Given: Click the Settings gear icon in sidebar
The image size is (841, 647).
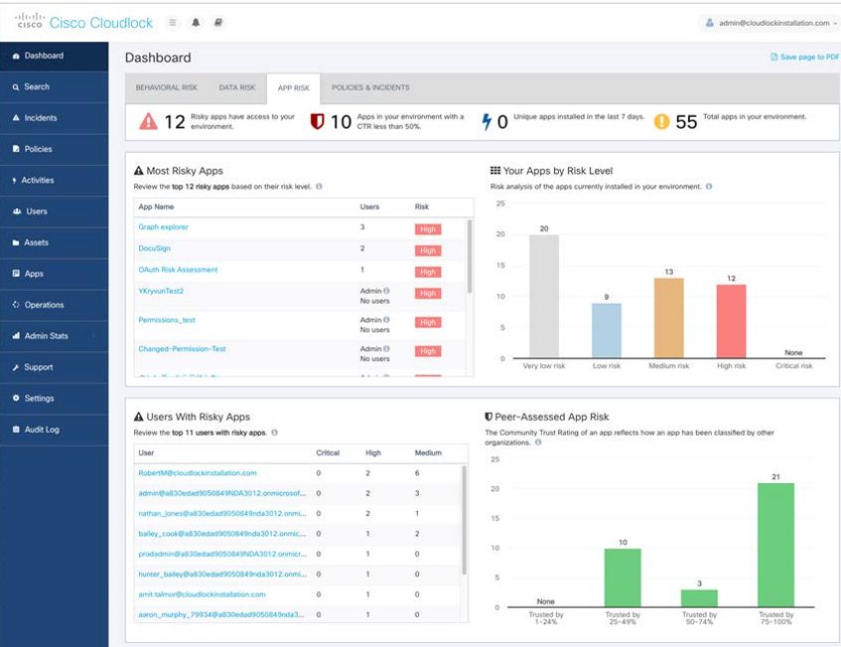Looking at the screenshot, I should [x=16, y=398].
